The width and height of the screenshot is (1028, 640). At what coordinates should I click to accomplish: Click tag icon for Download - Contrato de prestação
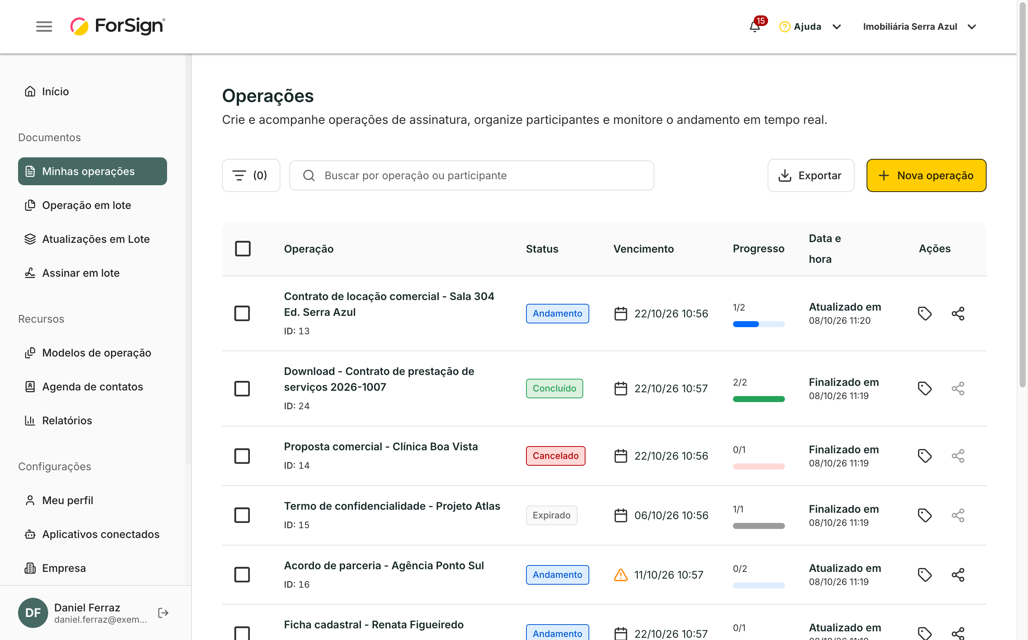coord(925,389)
